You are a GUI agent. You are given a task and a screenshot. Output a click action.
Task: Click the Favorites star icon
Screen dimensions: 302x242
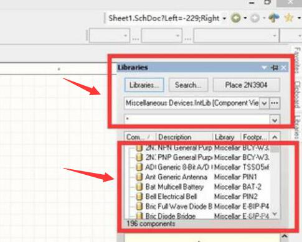pos(289,18)
